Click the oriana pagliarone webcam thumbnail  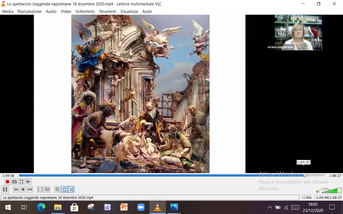point(298,33)
